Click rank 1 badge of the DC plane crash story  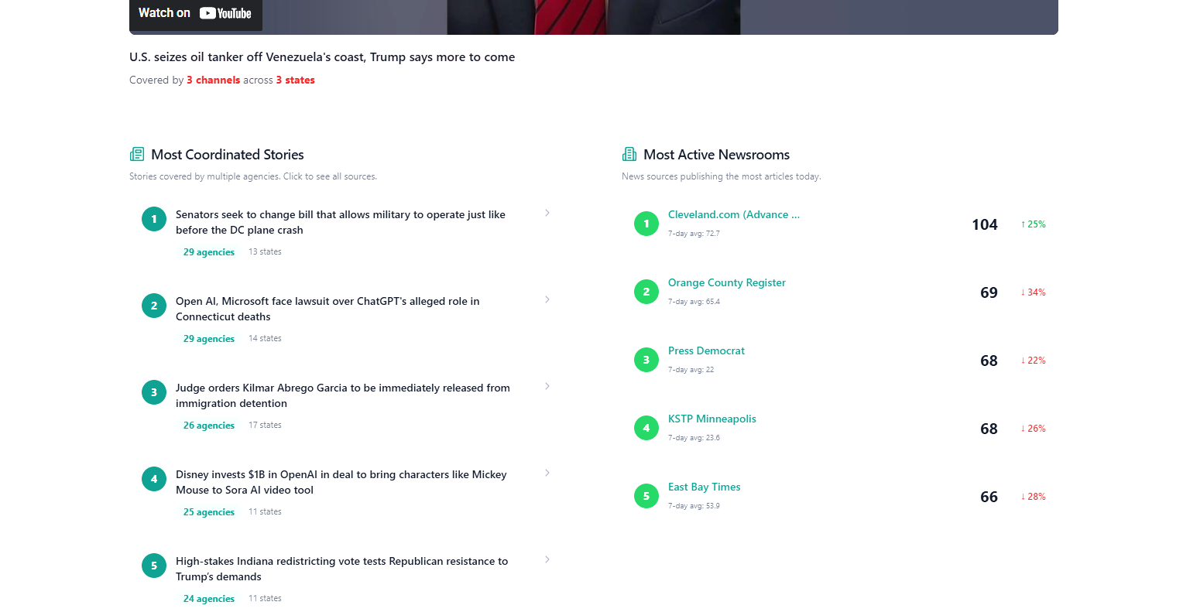(154, 219)
